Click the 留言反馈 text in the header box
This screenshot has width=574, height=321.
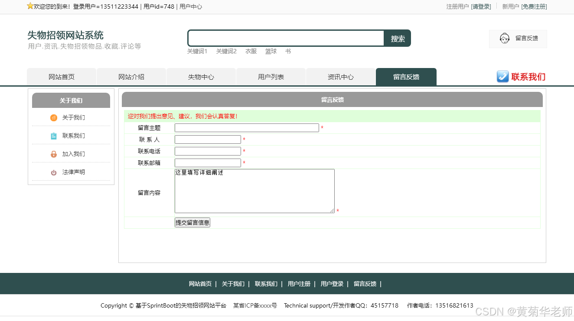[x=527, y=38]
